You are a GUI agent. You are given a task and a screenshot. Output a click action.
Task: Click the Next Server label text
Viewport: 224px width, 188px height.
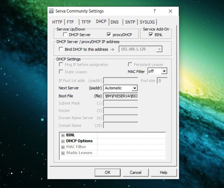pos(69,88)
